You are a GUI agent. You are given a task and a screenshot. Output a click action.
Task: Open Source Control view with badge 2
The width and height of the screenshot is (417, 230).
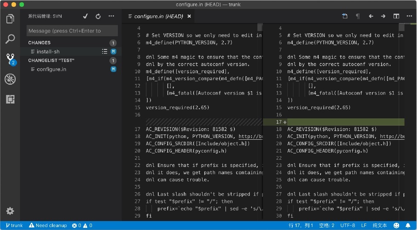click(x=11, y=59)
